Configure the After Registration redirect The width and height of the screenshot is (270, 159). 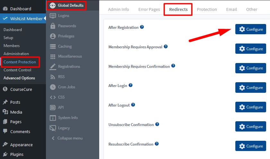point(250,29)
